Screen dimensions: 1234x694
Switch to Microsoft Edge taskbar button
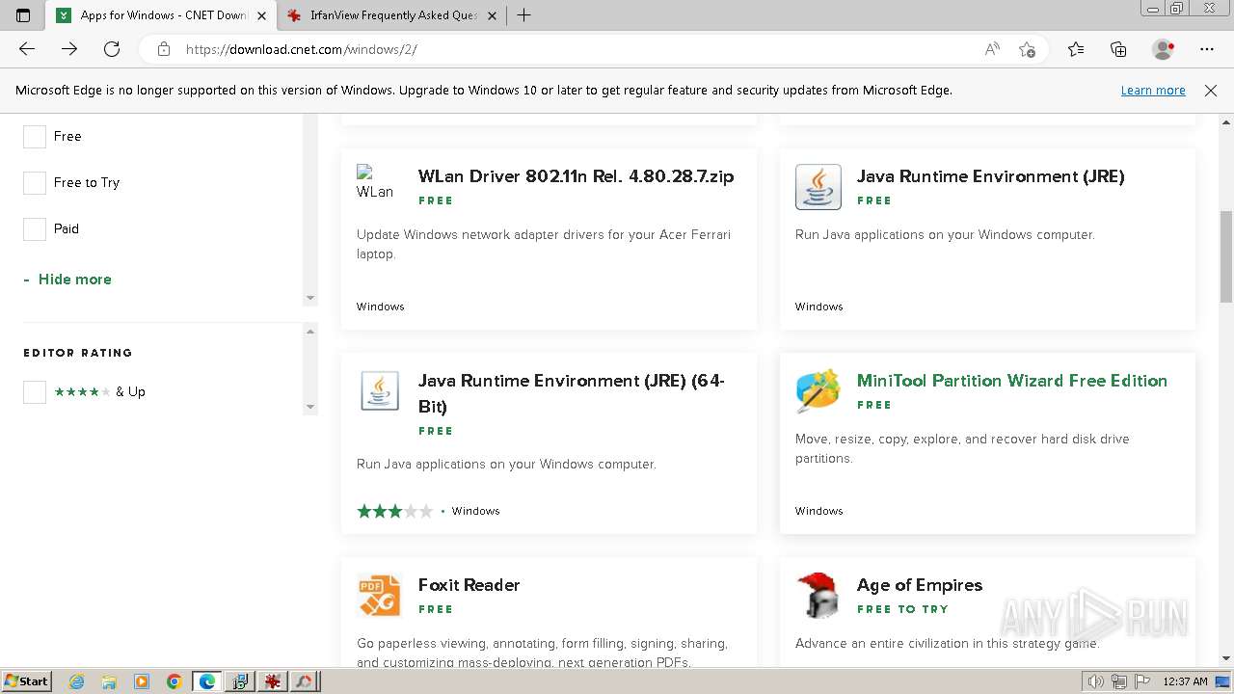[x=207, y=681]
